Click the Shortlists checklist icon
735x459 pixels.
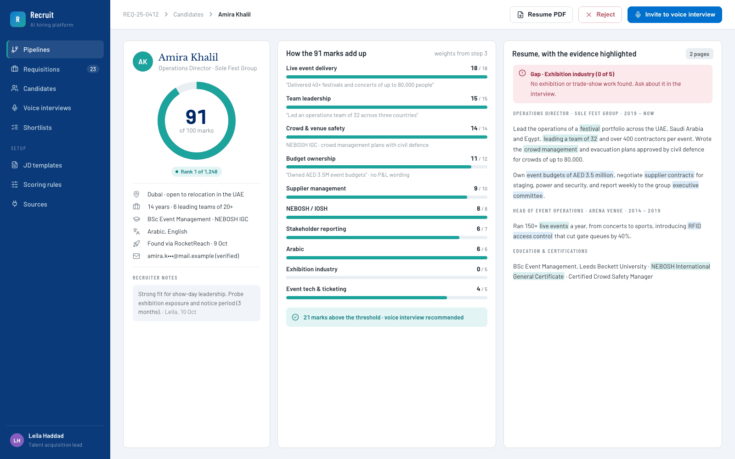click(x=15, y=127)
